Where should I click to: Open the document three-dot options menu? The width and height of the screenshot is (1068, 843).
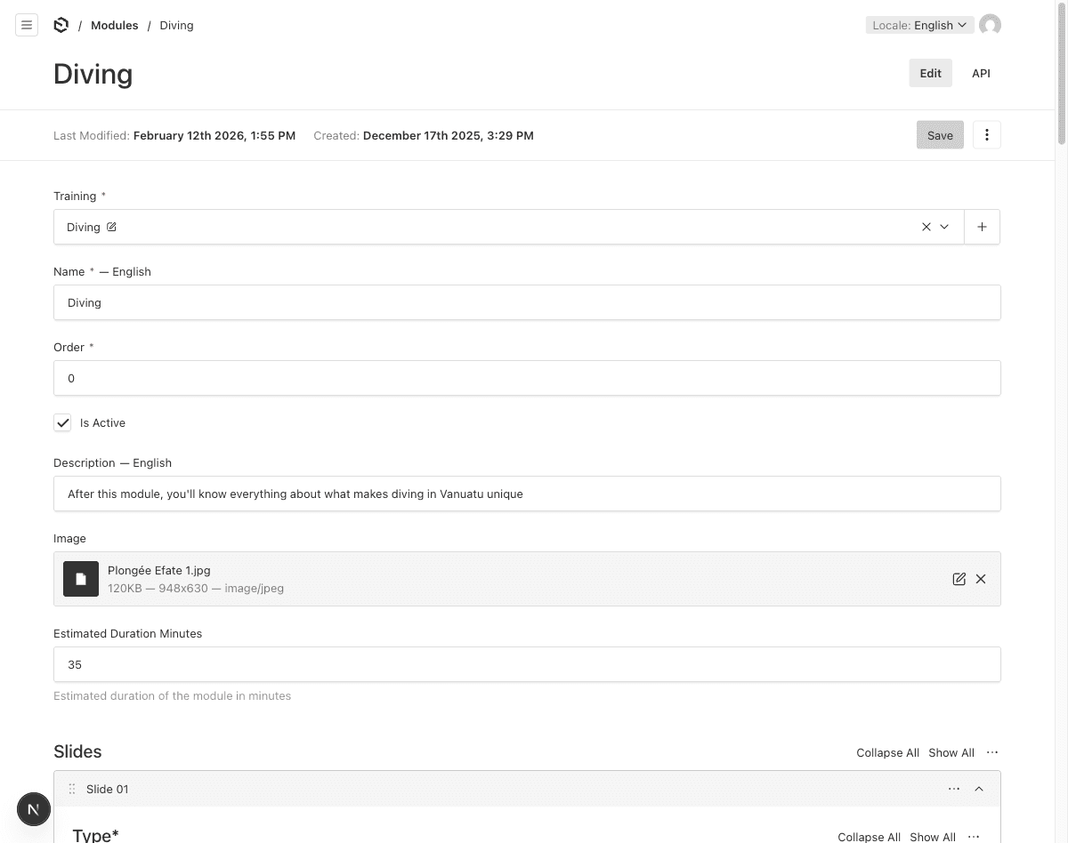pyautogui.click(x=986, y=135)
